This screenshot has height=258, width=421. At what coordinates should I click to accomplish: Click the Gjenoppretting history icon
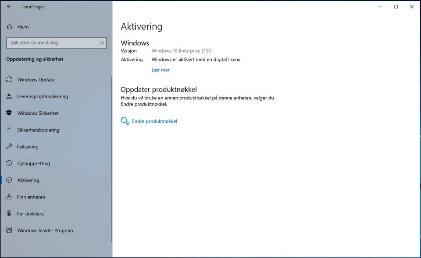click(x=9, y=163)
